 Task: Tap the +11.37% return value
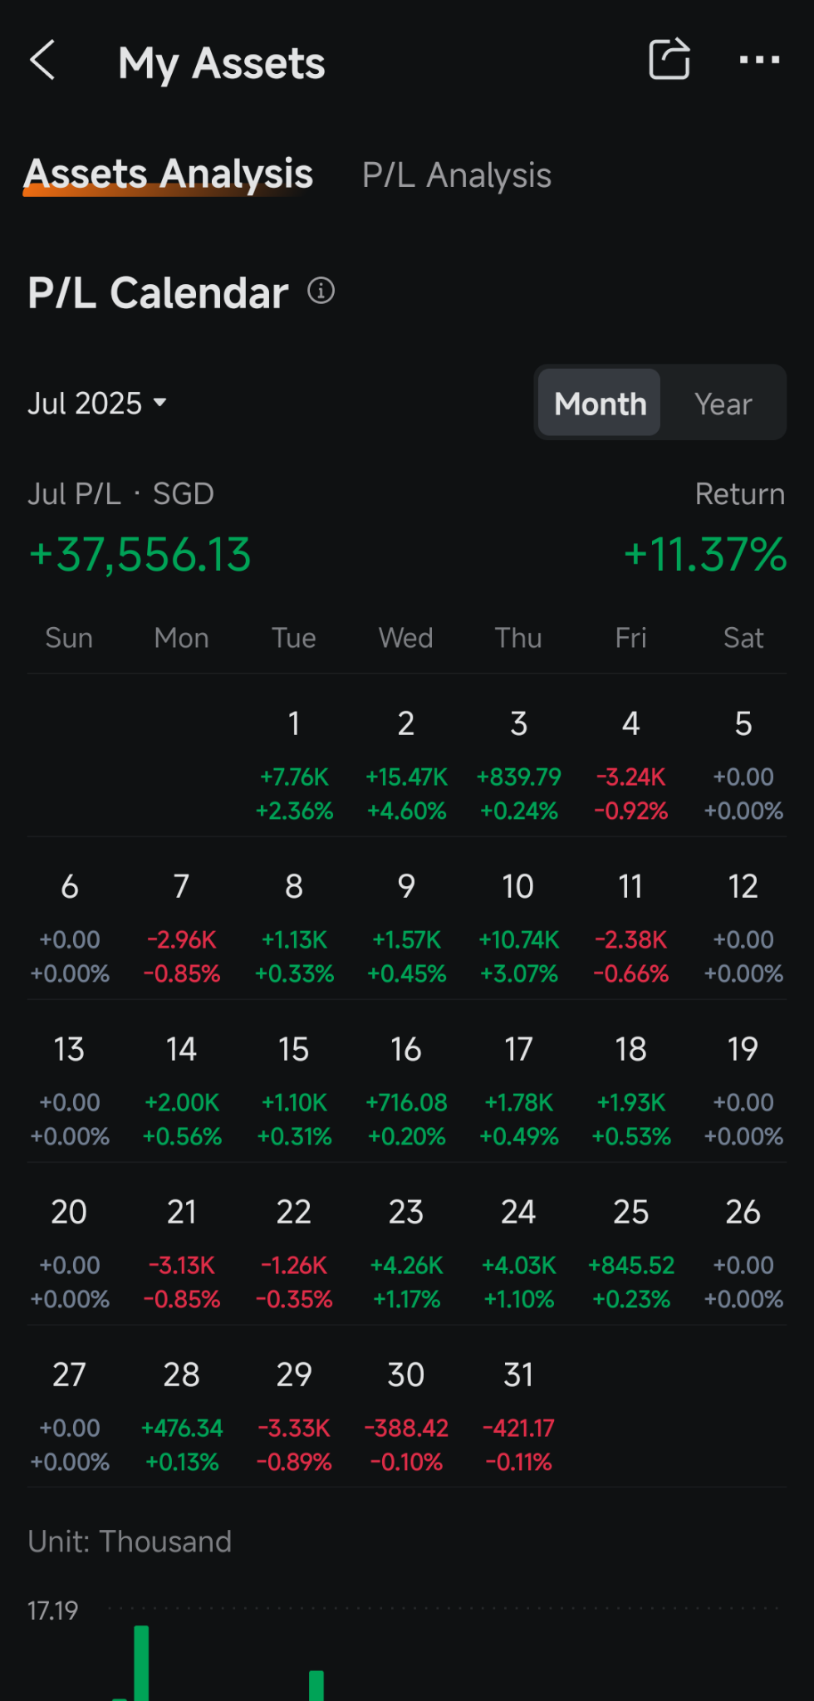tap(705, 555)
